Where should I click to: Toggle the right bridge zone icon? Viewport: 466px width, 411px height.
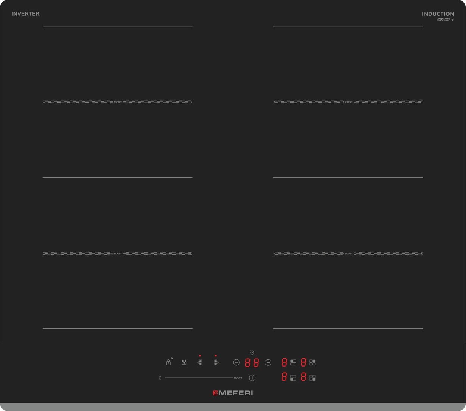coord(216,362)
